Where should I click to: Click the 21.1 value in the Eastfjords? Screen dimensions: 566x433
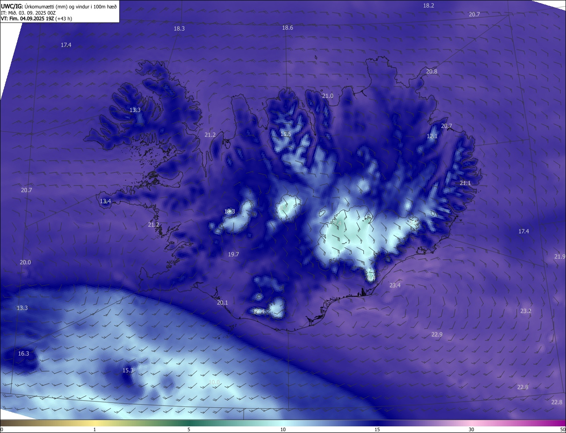click(x=465, y=183)
